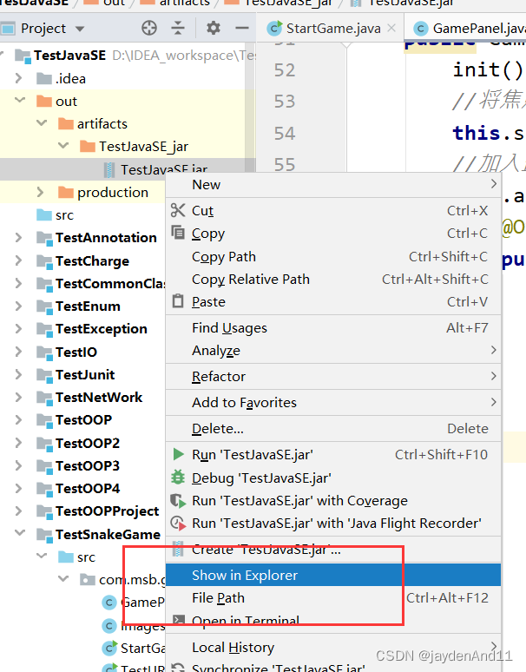Click the Java Flight Recorder run icon

pyautogui.click(x=178, y=524)
